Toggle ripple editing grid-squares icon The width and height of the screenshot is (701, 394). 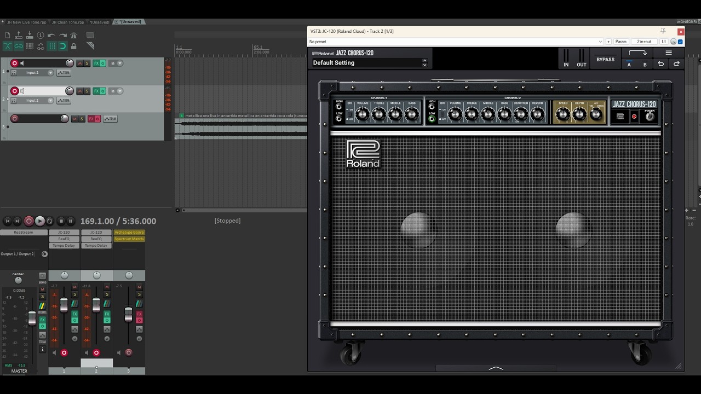click(30, 47)
